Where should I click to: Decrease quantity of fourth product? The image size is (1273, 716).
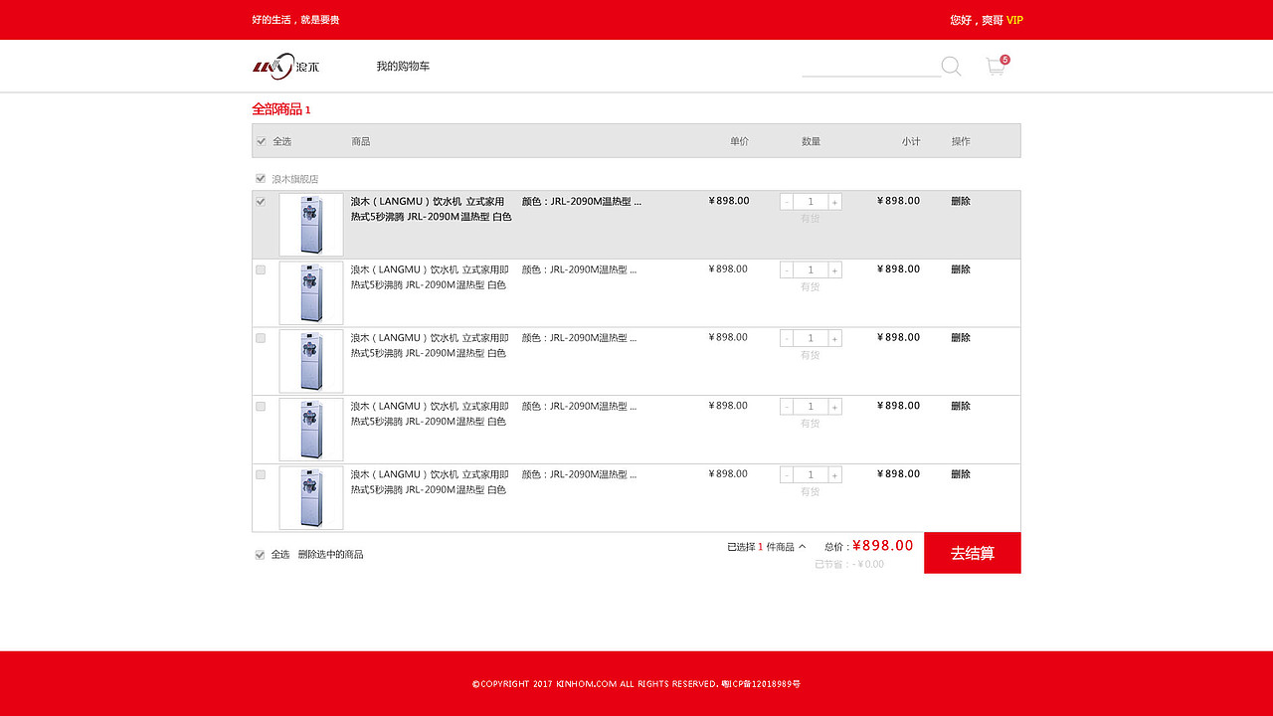click(x=787, y=407)
